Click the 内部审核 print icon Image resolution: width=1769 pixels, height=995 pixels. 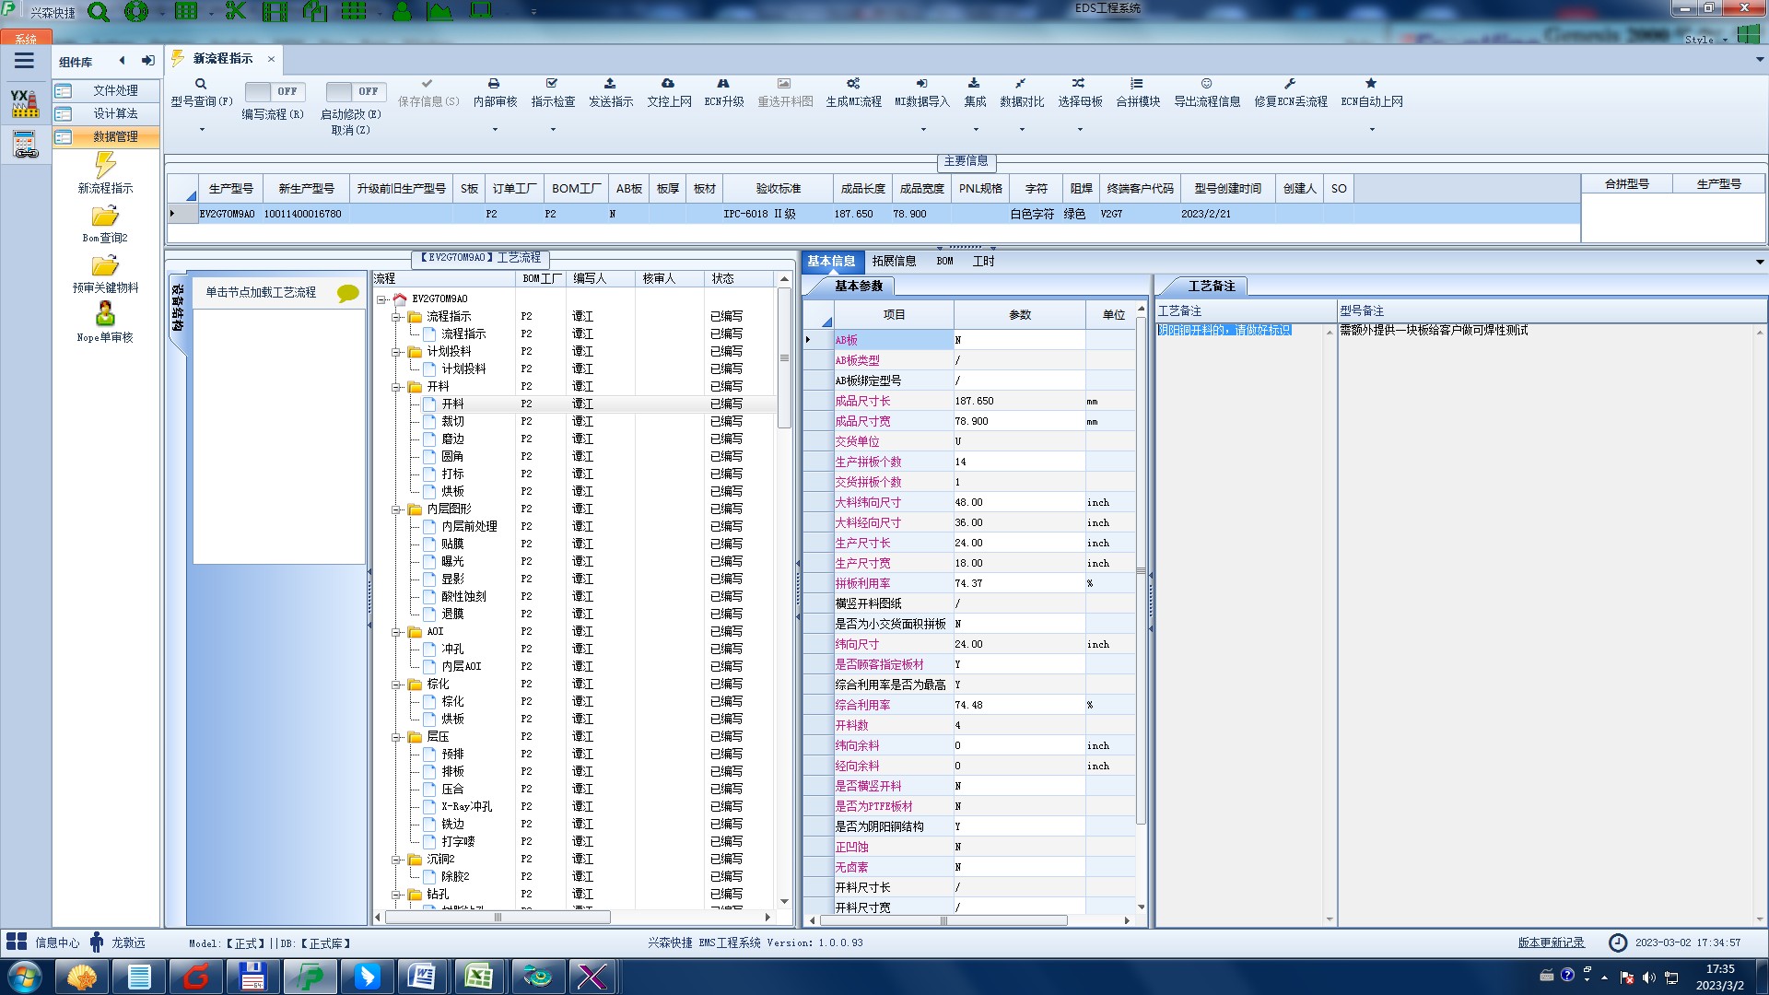pos(494,84)
